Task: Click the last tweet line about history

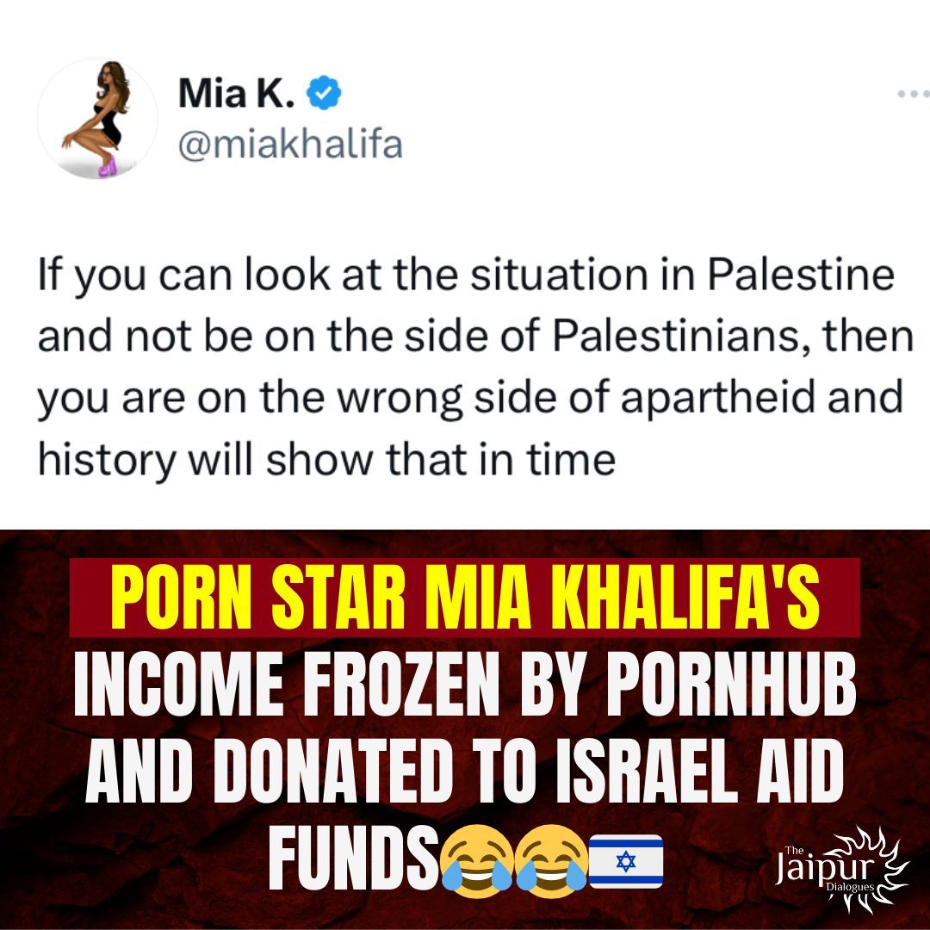Action: click(x=327, y=460)
